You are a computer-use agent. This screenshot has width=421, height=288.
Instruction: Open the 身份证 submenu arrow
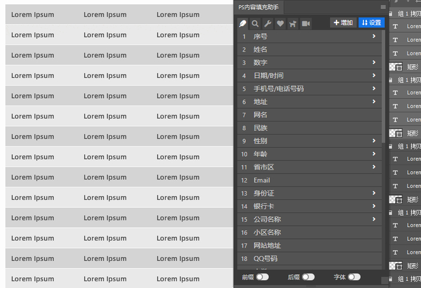[x=374, y=193]
